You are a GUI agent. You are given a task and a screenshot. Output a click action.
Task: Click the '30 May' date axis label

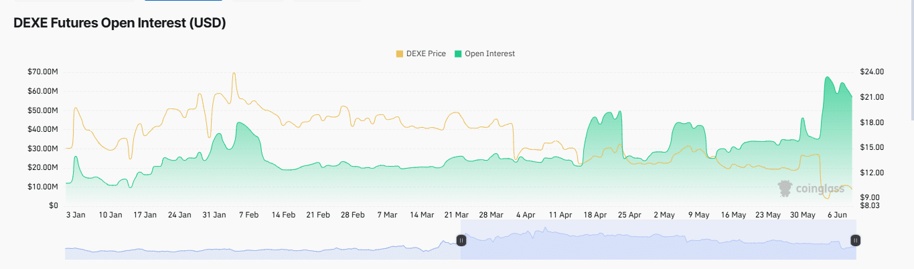(x=803, y=215)
